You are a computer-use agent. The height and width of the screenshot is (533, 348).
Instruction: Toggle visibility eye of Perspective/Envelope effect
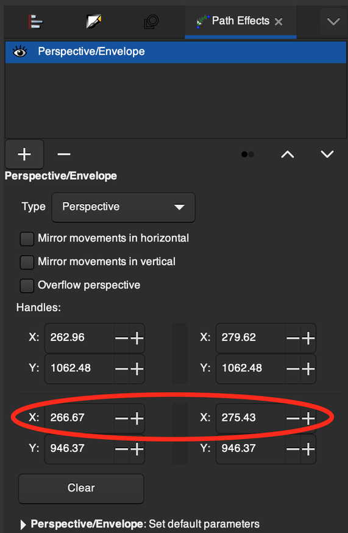tap(20, 52)
